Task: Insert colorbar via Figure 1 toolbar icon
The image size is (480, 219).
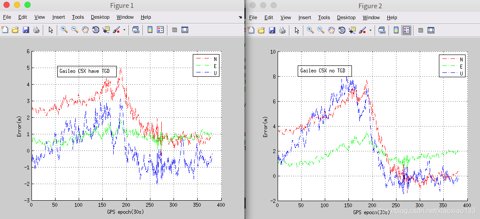Action: [x=150, y=30]
